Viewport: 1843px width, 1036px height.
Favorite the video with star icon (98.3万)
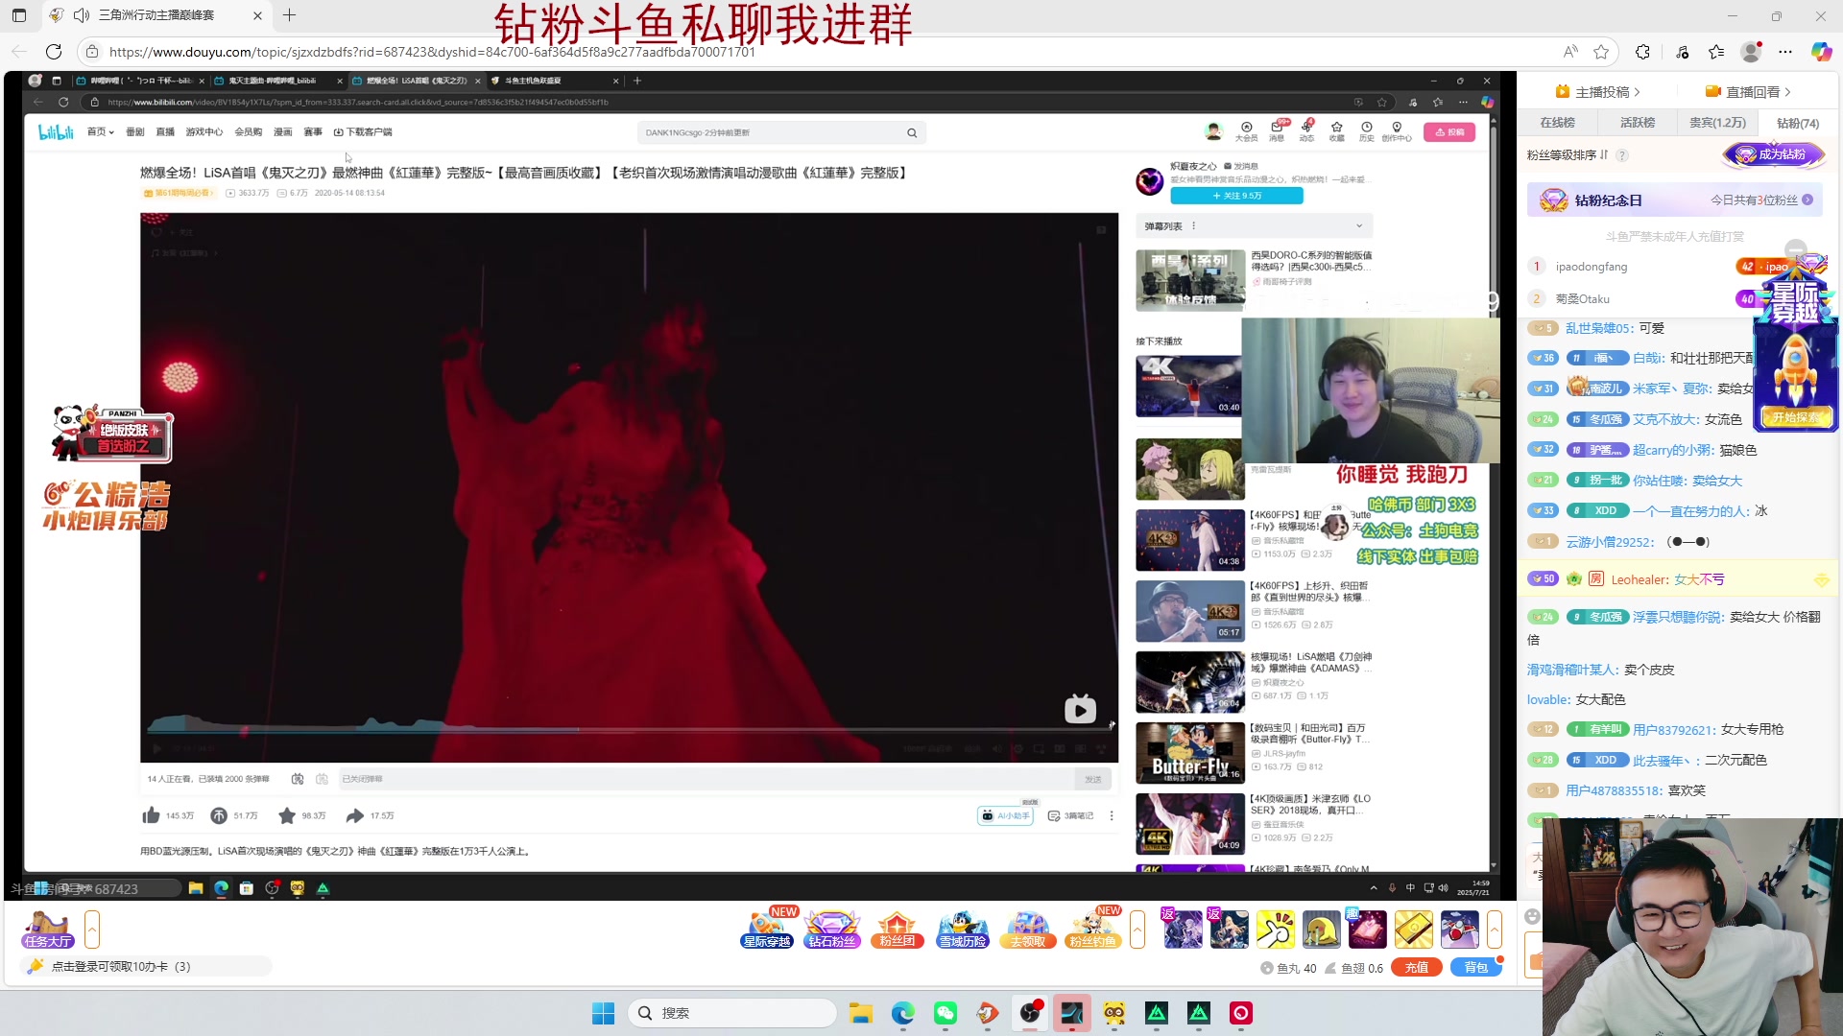pos(287,815)
